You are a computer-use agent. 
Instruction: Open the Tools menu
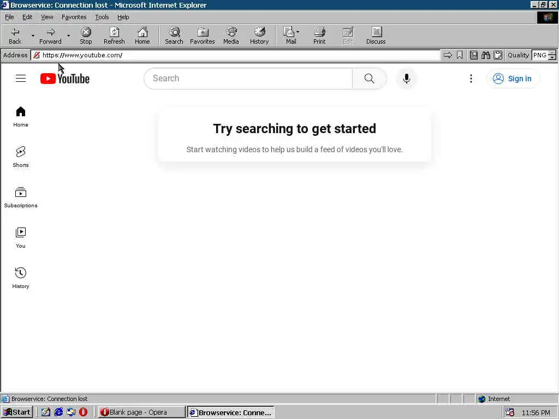point(102,17)
